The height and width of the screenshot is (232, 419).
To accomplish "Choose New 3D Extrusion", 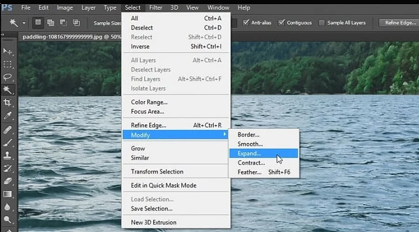I will (176, 222).
